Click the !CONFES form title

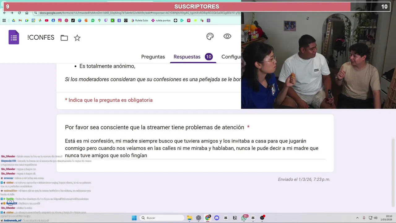[x=41, y=38]
